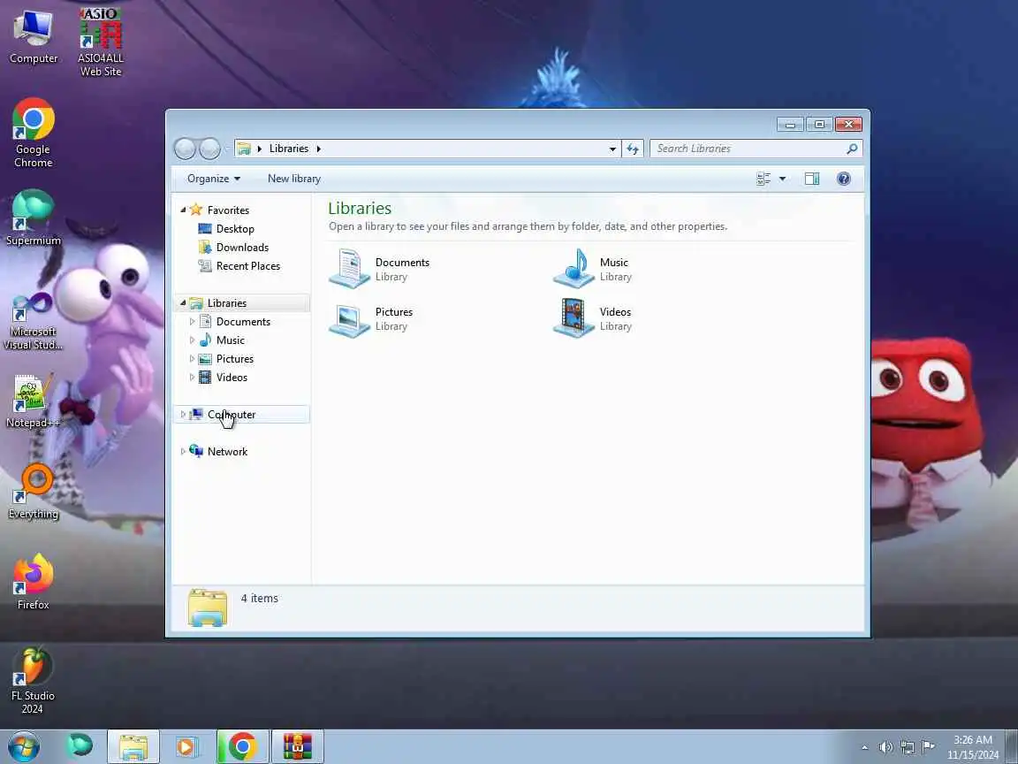Toggle the preview pane icon
The image size is (1018, 764).
tap(812, 179)
